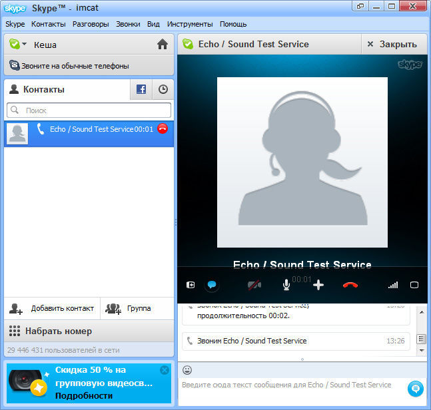Open the recent history clock tab
Viewport: 431px width, 410px height.
163,89
